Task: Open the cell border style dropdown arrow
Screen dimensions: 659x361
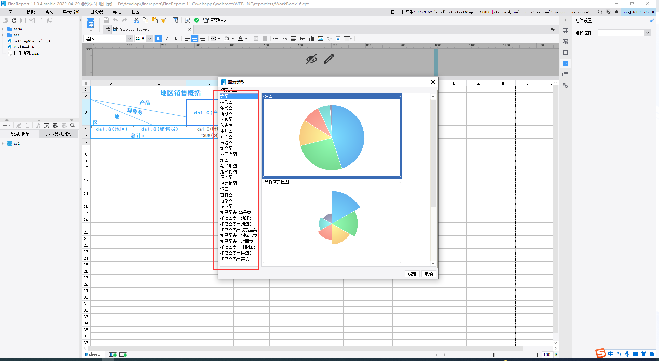Action: click(219, 39)
